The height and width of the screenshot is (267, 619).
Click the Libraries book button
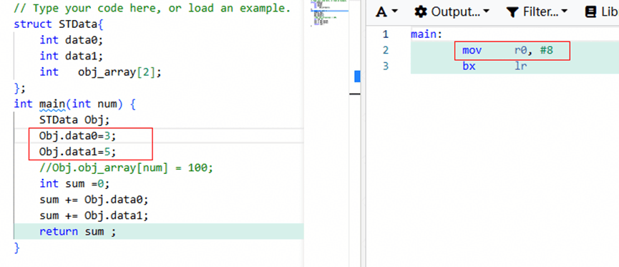(x=601, y=12)
